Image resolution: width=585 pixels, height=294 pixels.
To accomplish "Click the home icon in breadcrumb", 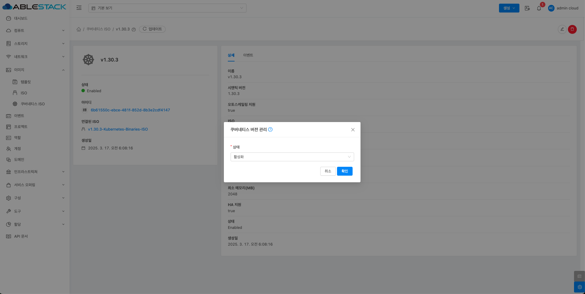I will tap(79, 29).
